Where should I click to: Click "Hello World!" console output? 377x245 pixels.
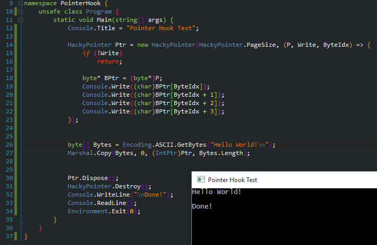[216, 192]
